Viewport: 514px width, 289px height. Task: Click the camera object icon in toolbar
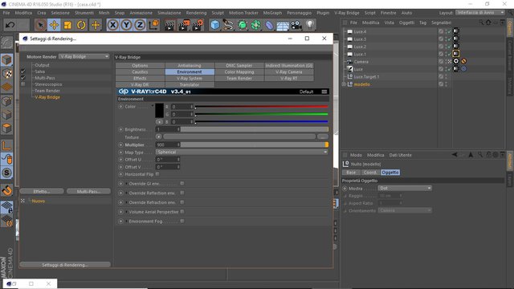click(x=296, y=25)
